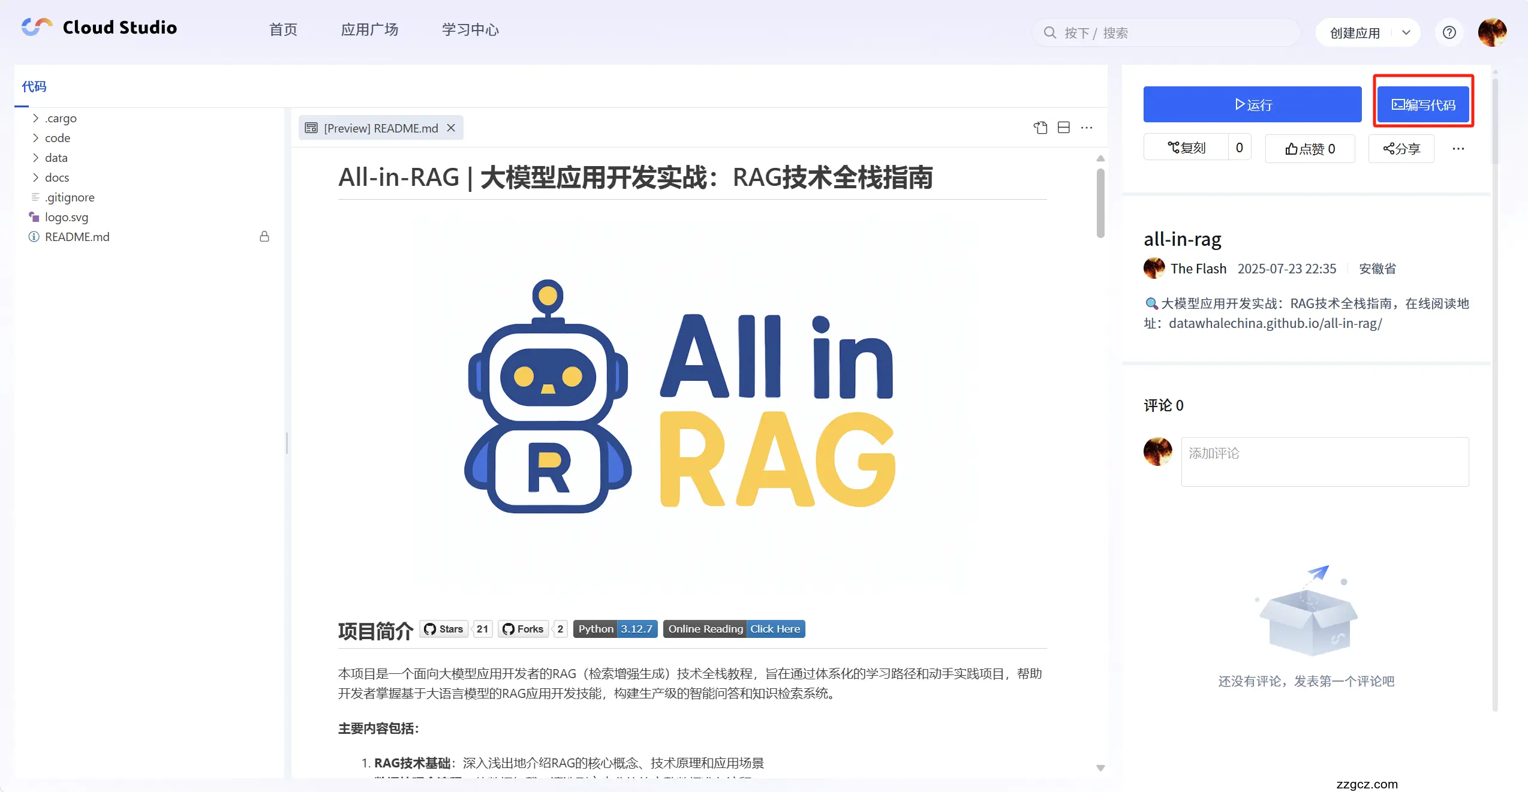This screenshot has height=792, width=1528.
Task: Open the 应用广场 menu item
Action: click(x=369, y=29)
